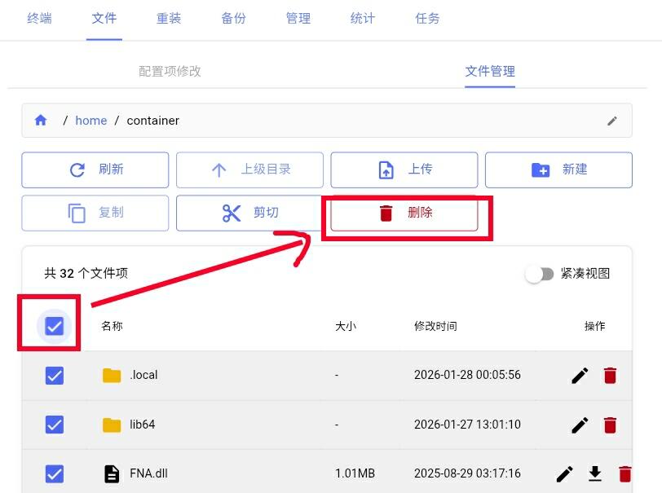Click the 共 32 个文件项 count label
Screen dimensions: 662x493
coord(86,274)
